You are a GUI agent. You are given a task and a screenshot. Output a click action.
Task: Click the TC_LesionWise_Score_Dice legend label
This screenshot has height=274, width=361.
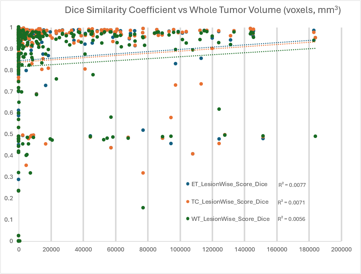[230, 202]
